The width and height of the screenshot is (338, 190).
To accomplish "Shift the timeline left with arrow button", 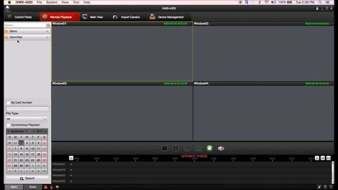I will (71, 158).
